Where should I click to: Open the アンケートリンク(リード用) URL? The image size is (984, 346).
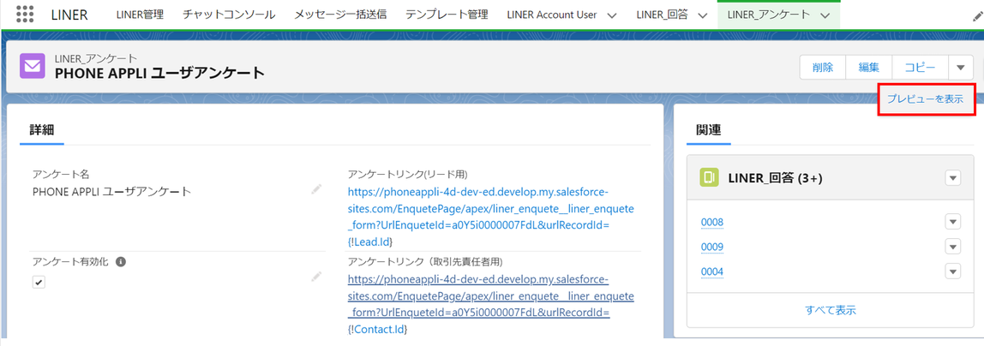point(491,216)
